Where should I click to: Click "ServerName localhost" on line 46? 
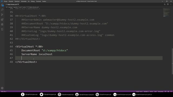point(37,54)
